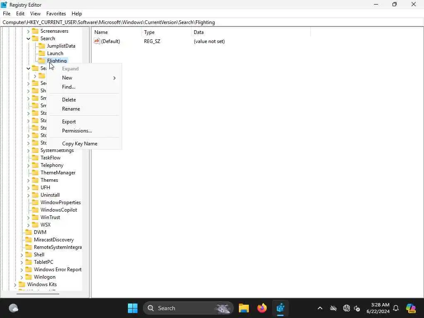Image resolution: width=424 pixels, height=318 pixels.
Task: Click the tree pane horizontal scrollbar
Action: (38, 294)
